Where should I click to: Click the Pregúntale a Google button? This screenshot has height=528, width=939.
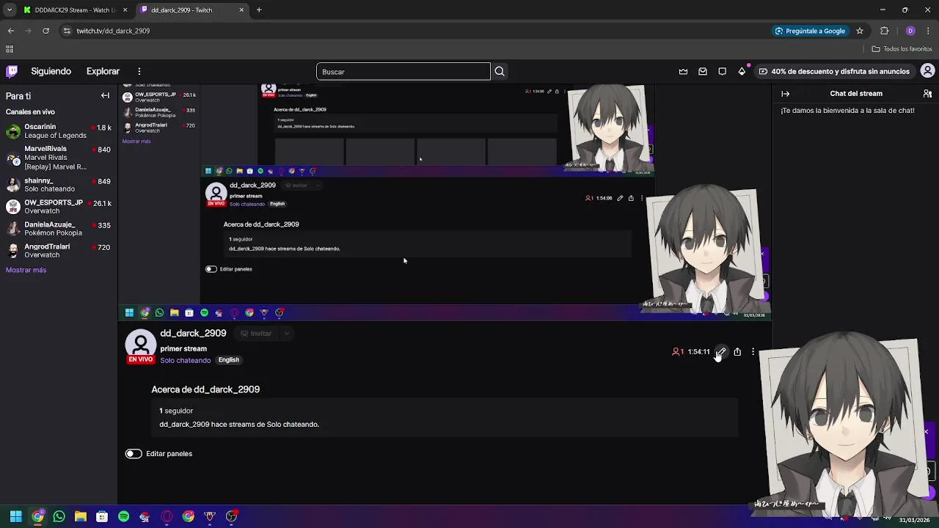click(810, 31)
